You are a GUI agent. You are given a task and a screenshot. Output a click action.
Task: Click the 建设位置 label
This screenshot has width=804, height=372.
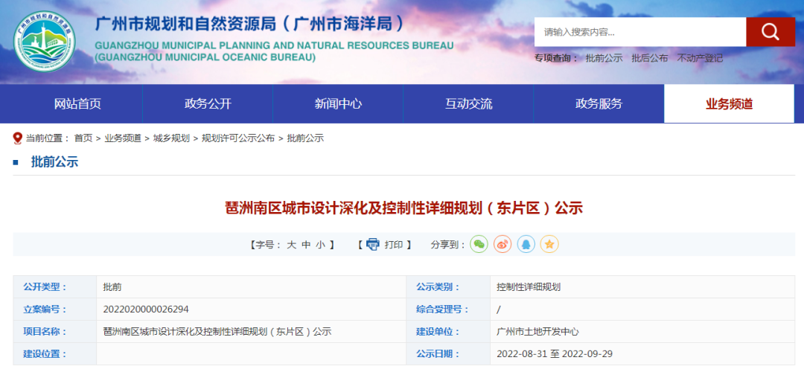point(45,353)
